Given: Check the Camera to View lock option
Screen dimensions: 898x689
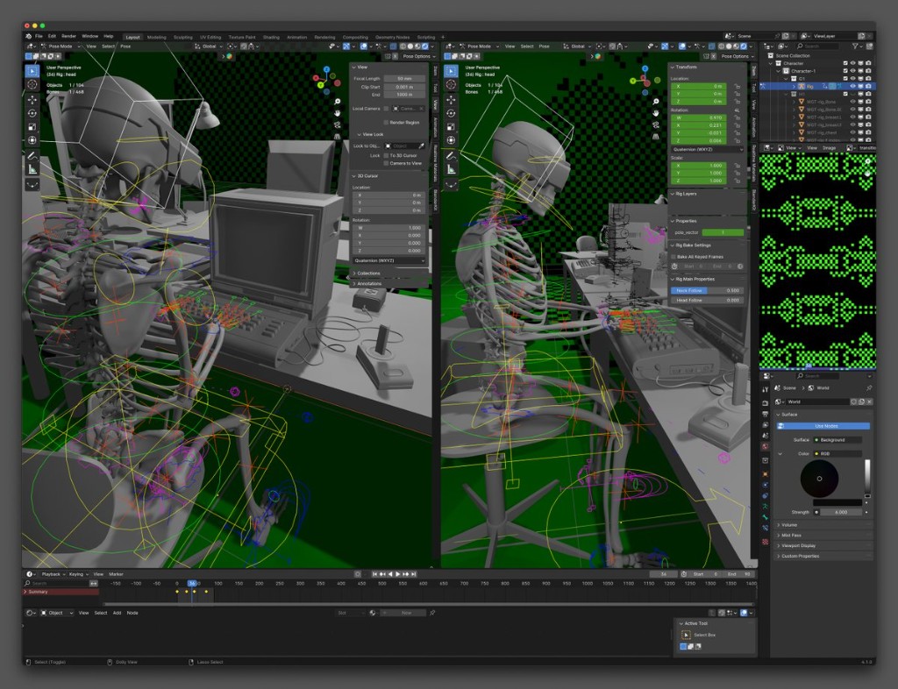Looking at the screenshot, I should point(386,163).
